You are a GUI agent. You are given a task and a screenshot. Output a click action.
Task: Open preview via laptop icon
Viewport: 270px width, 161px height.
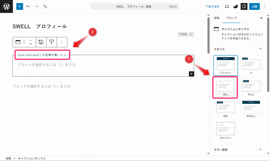pyautogui.click(x=227, y=6)
